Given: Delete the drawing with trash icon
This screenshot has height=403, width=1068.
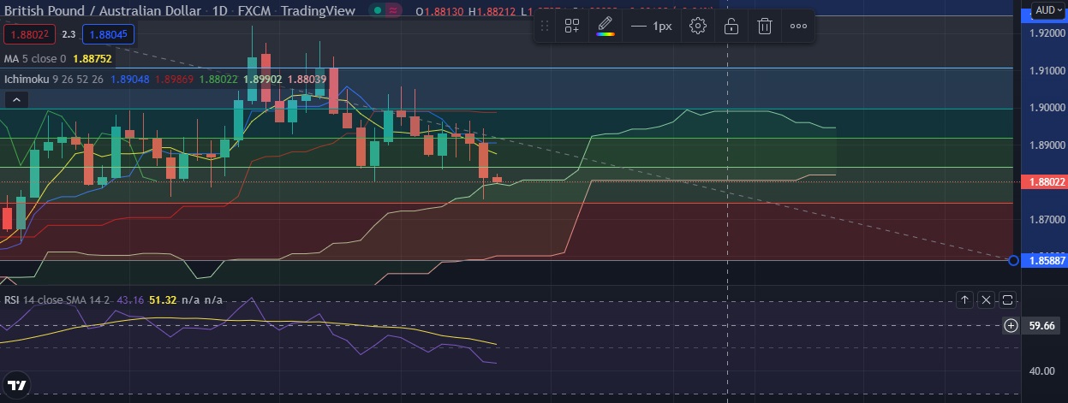Looking at the screenshot, I should (764, 26).
